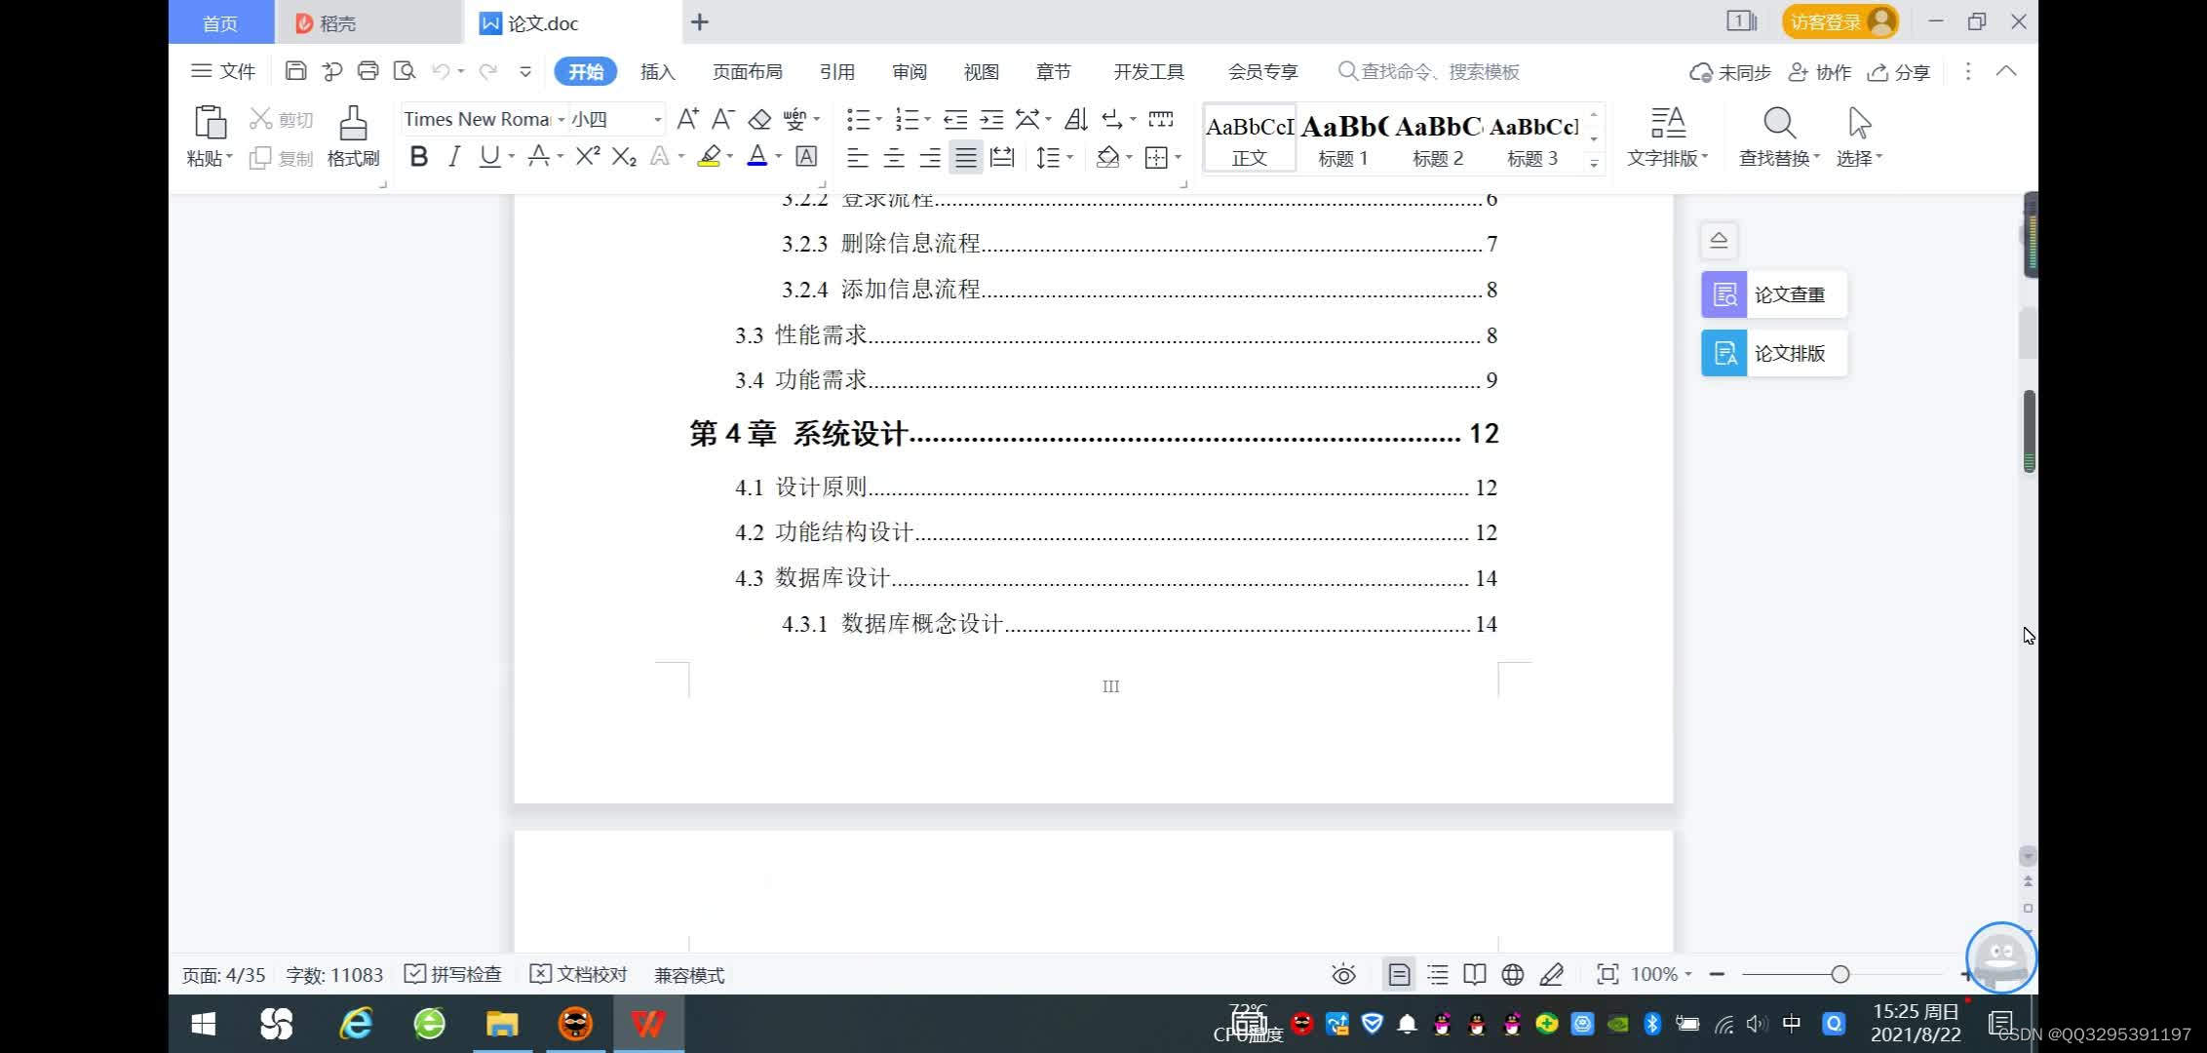Switch to web layout view in status bar

point(1512,974)
